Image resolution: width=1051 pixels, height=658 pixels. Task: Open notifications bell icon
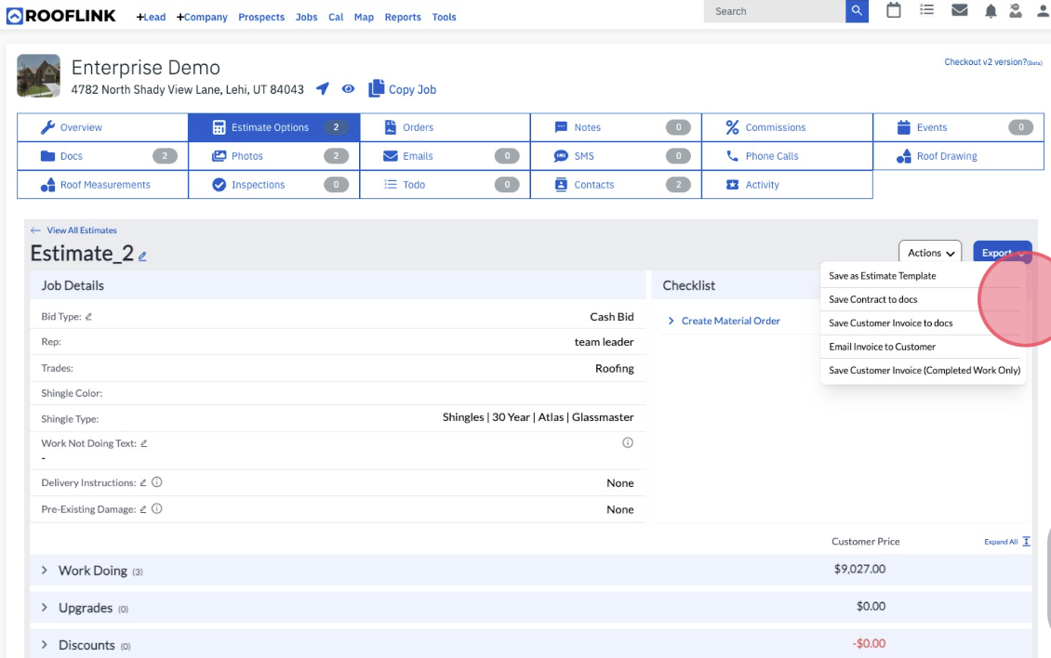point(991,11)
